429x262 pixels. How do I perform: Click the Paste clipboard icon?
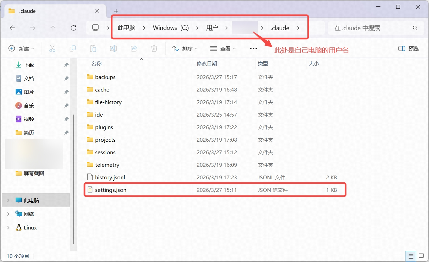coord(93,48)
